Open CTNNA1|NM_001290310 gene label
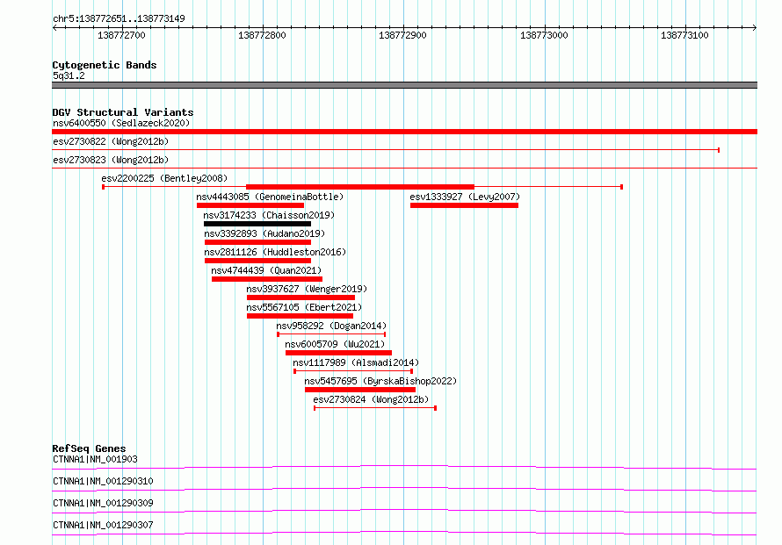782x545 pixels. [103, 481]
